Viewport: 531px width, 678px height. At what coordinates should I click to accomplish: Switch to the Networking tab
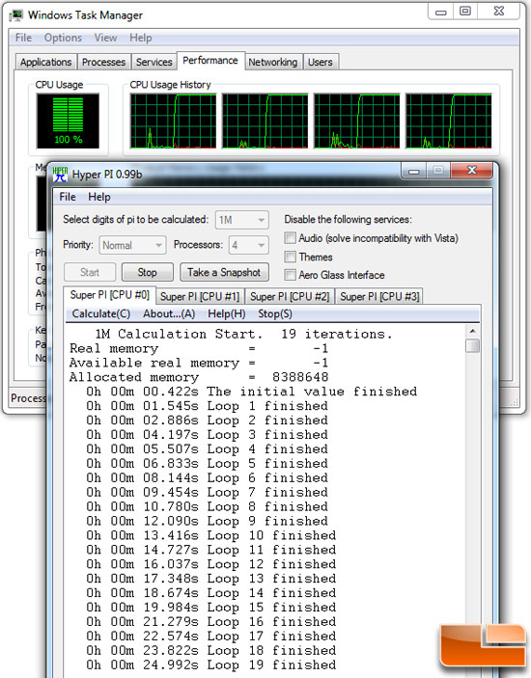click(273, 63)
